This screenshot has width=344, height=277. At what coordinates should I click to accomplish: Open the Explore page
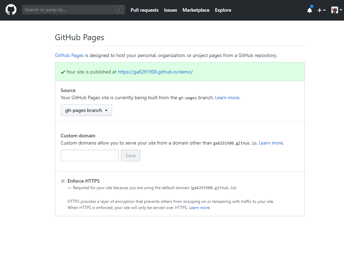pyautogui.click(x=223, y=10)
